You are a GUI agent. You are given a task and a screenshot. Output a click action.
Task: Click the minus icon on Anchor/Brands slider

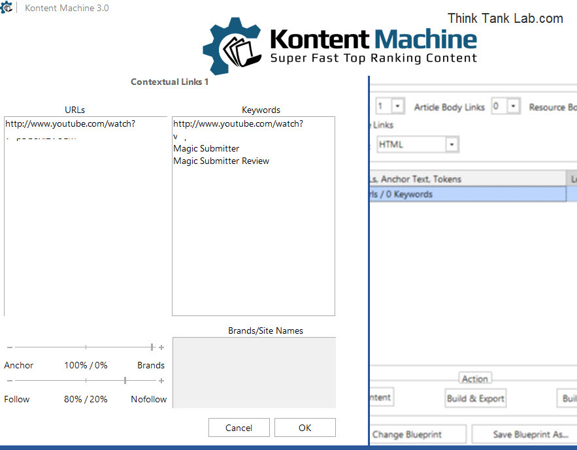(10, 347)
